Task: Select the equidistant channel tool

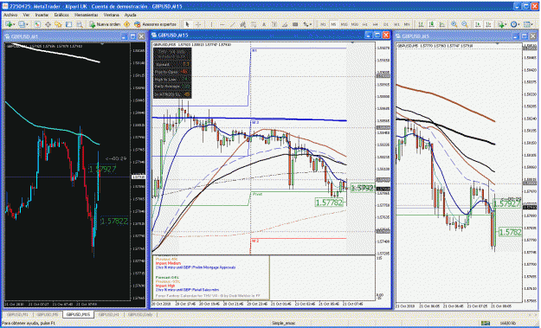Action: (243, 24)
